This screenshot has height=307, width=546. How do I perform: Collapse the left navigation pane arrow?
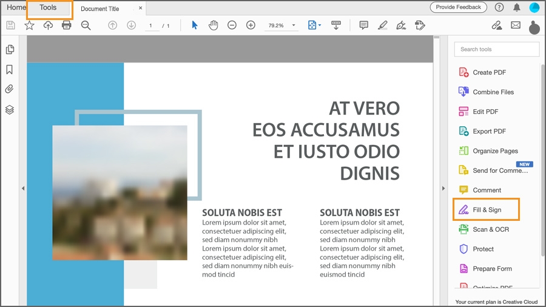(23, 188)
